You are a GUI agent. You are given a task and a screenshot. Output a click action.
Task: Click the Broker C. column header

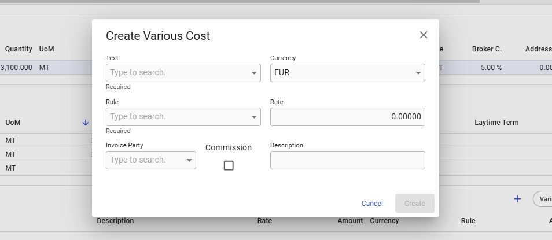pyautogui.click(x=487, y=49)
